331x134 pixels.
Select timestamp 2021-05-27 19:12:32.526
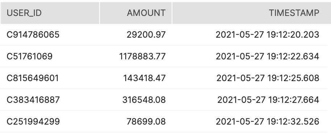click(267, 122)
